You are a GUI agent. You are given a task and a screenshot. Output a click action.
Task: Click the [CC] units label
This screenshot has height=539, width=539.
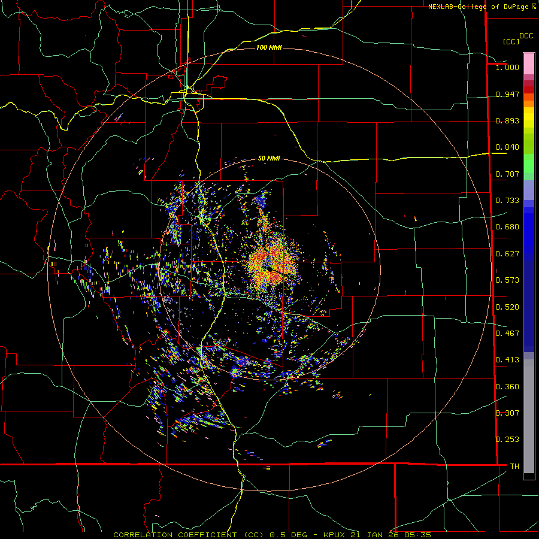tap(511, 41)
